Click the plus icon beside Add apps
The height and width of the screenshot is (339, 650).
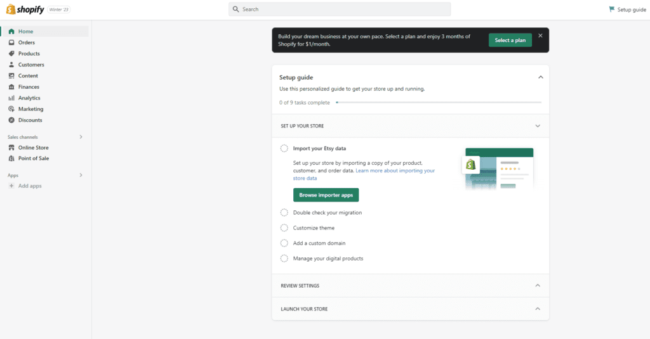pyautogui.click(x=11, y=186)
